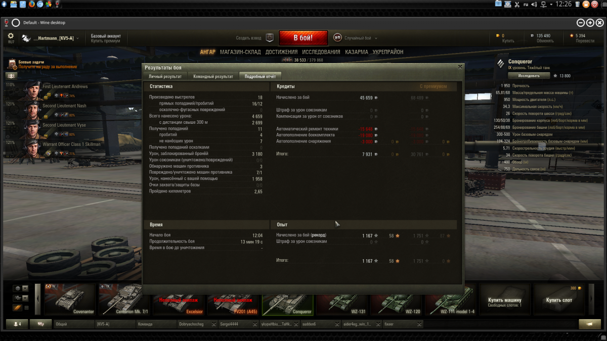
Task: Click the red В бой! button
Action: pos(303,38)
